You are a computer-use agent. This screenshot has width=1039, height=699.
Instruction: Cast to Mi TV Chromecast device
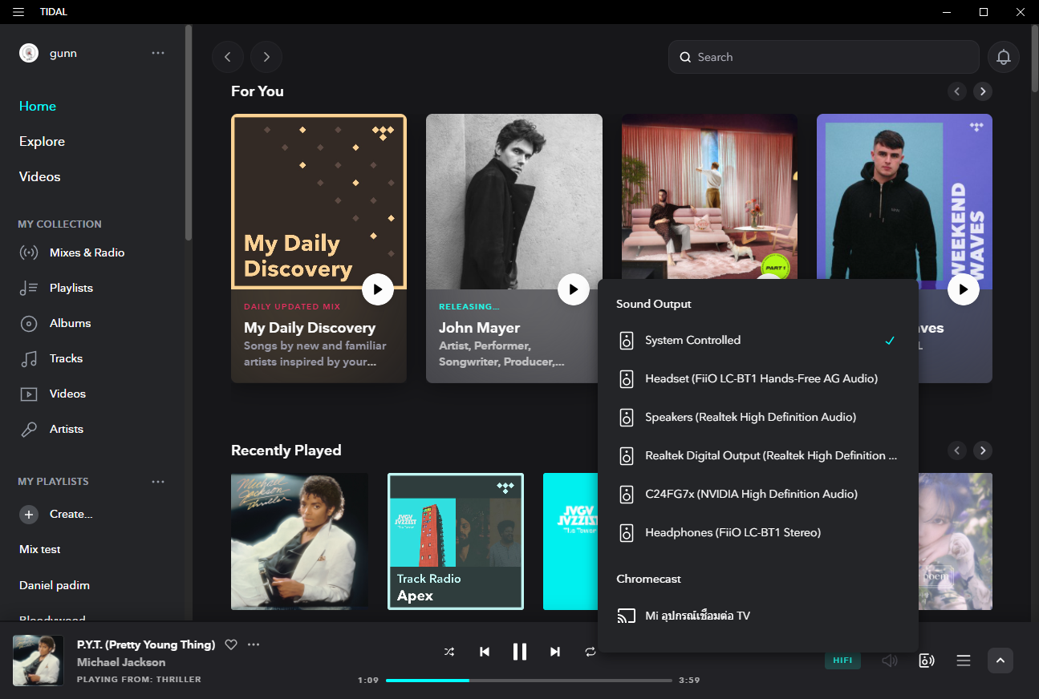click(758, 616)
